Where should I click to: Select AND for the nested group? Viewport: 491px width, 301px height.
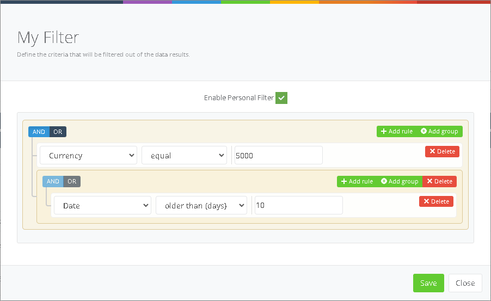(53, 182)
